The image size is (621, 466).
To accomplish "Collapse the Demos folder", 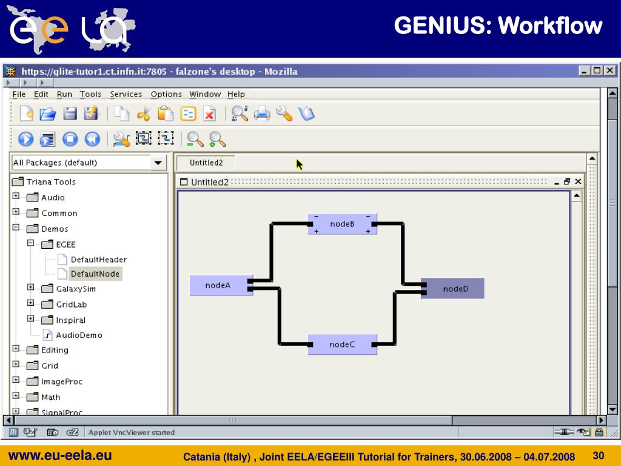I will pyautogui.click(x=16, y=228).
